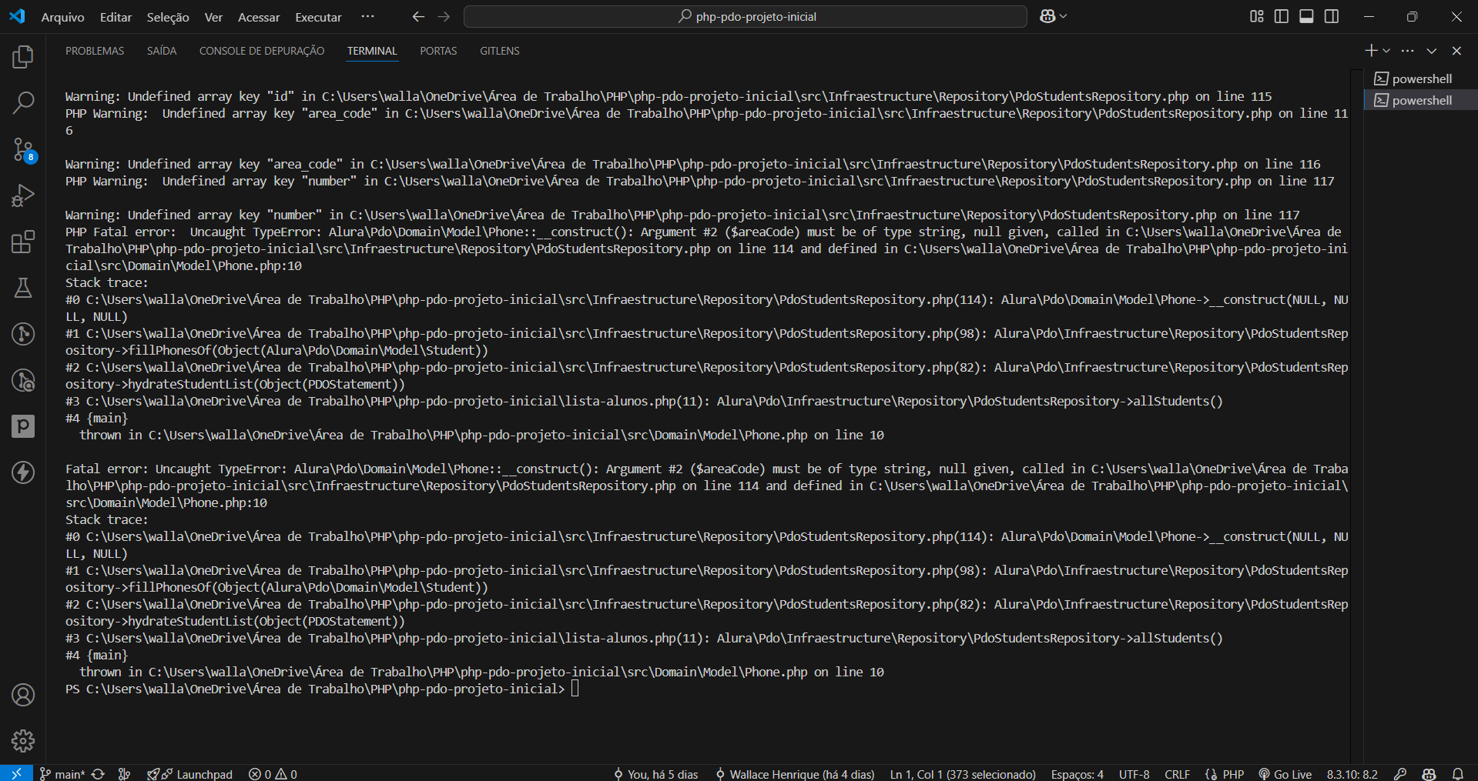Toggle secondary side bar visibility
The height and width of the screenshot is (781, 1478).
point(1332,16)
